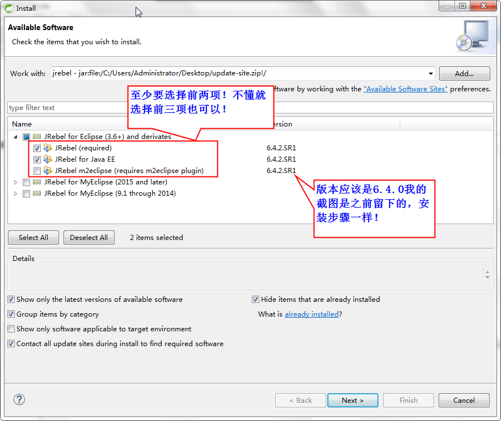Click the MyEclipse 9.1 through 2014 category icon

[x=37, y=193]
